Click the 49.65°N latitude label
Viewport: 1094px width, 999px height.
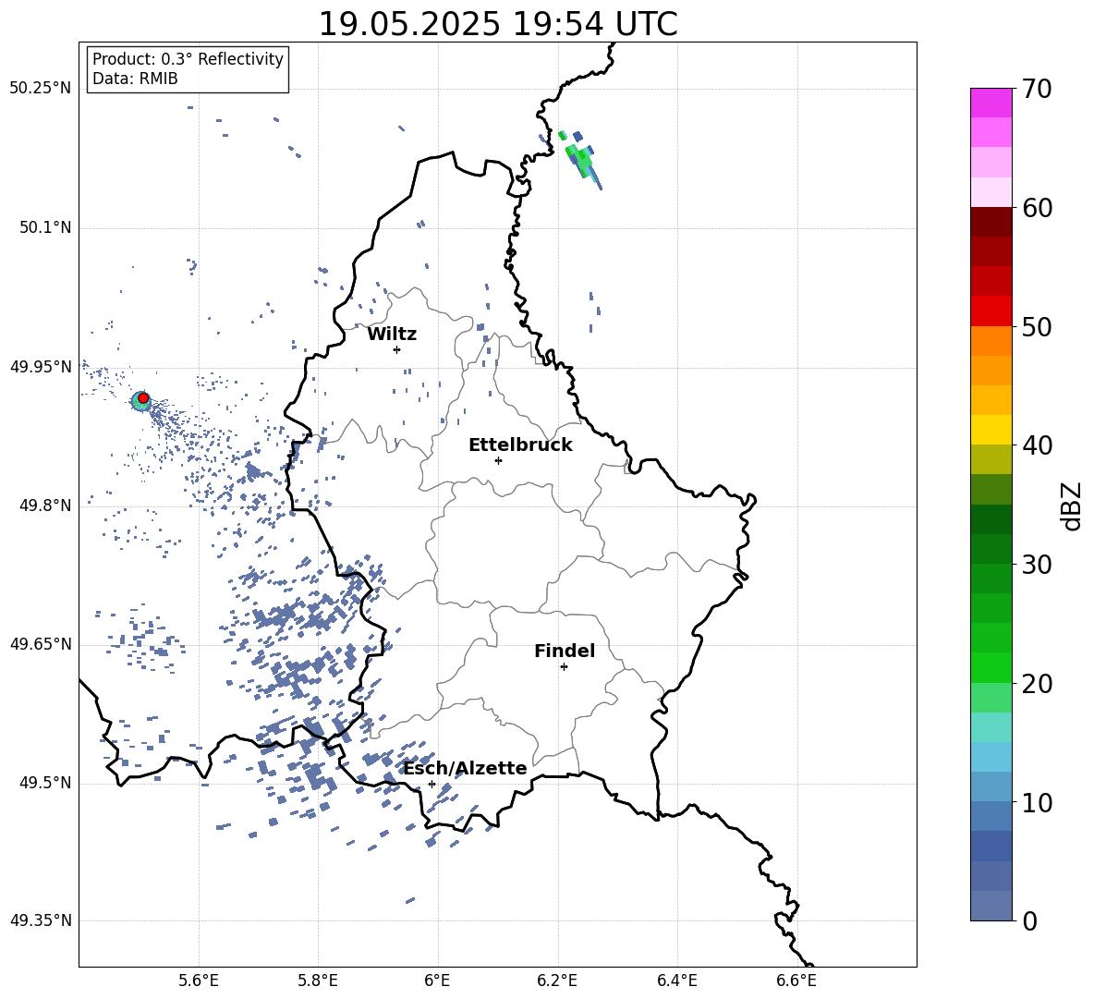point(41,643)
